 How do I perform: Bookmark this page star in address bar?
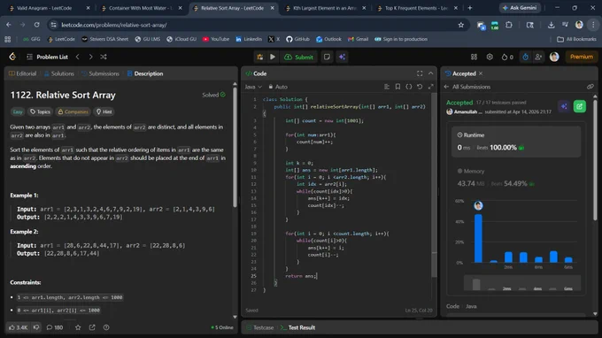coord(461,25)
